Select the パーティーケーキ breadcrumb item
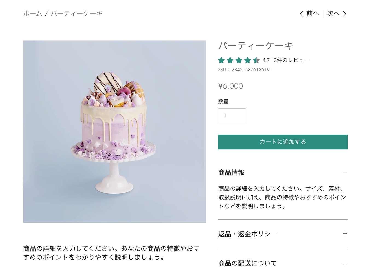This screenshot has height=272, width=377. pyautogui.click(x=77, y=13)
